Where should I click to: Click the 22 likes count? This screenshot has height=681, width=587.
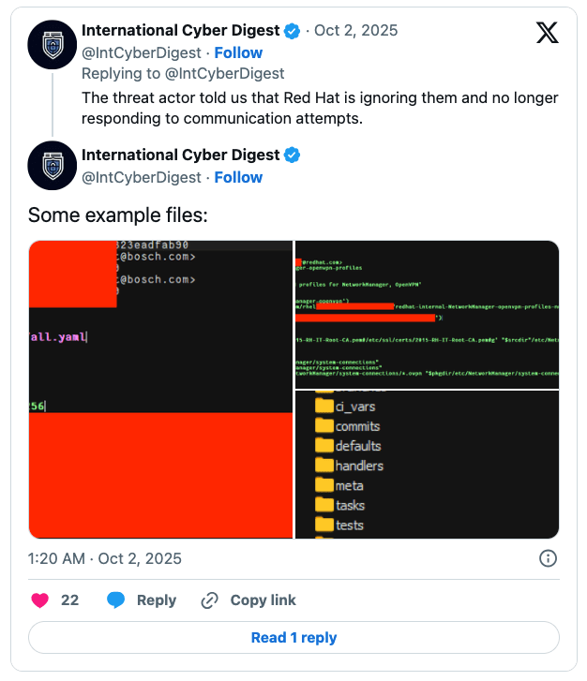(70, 600)
